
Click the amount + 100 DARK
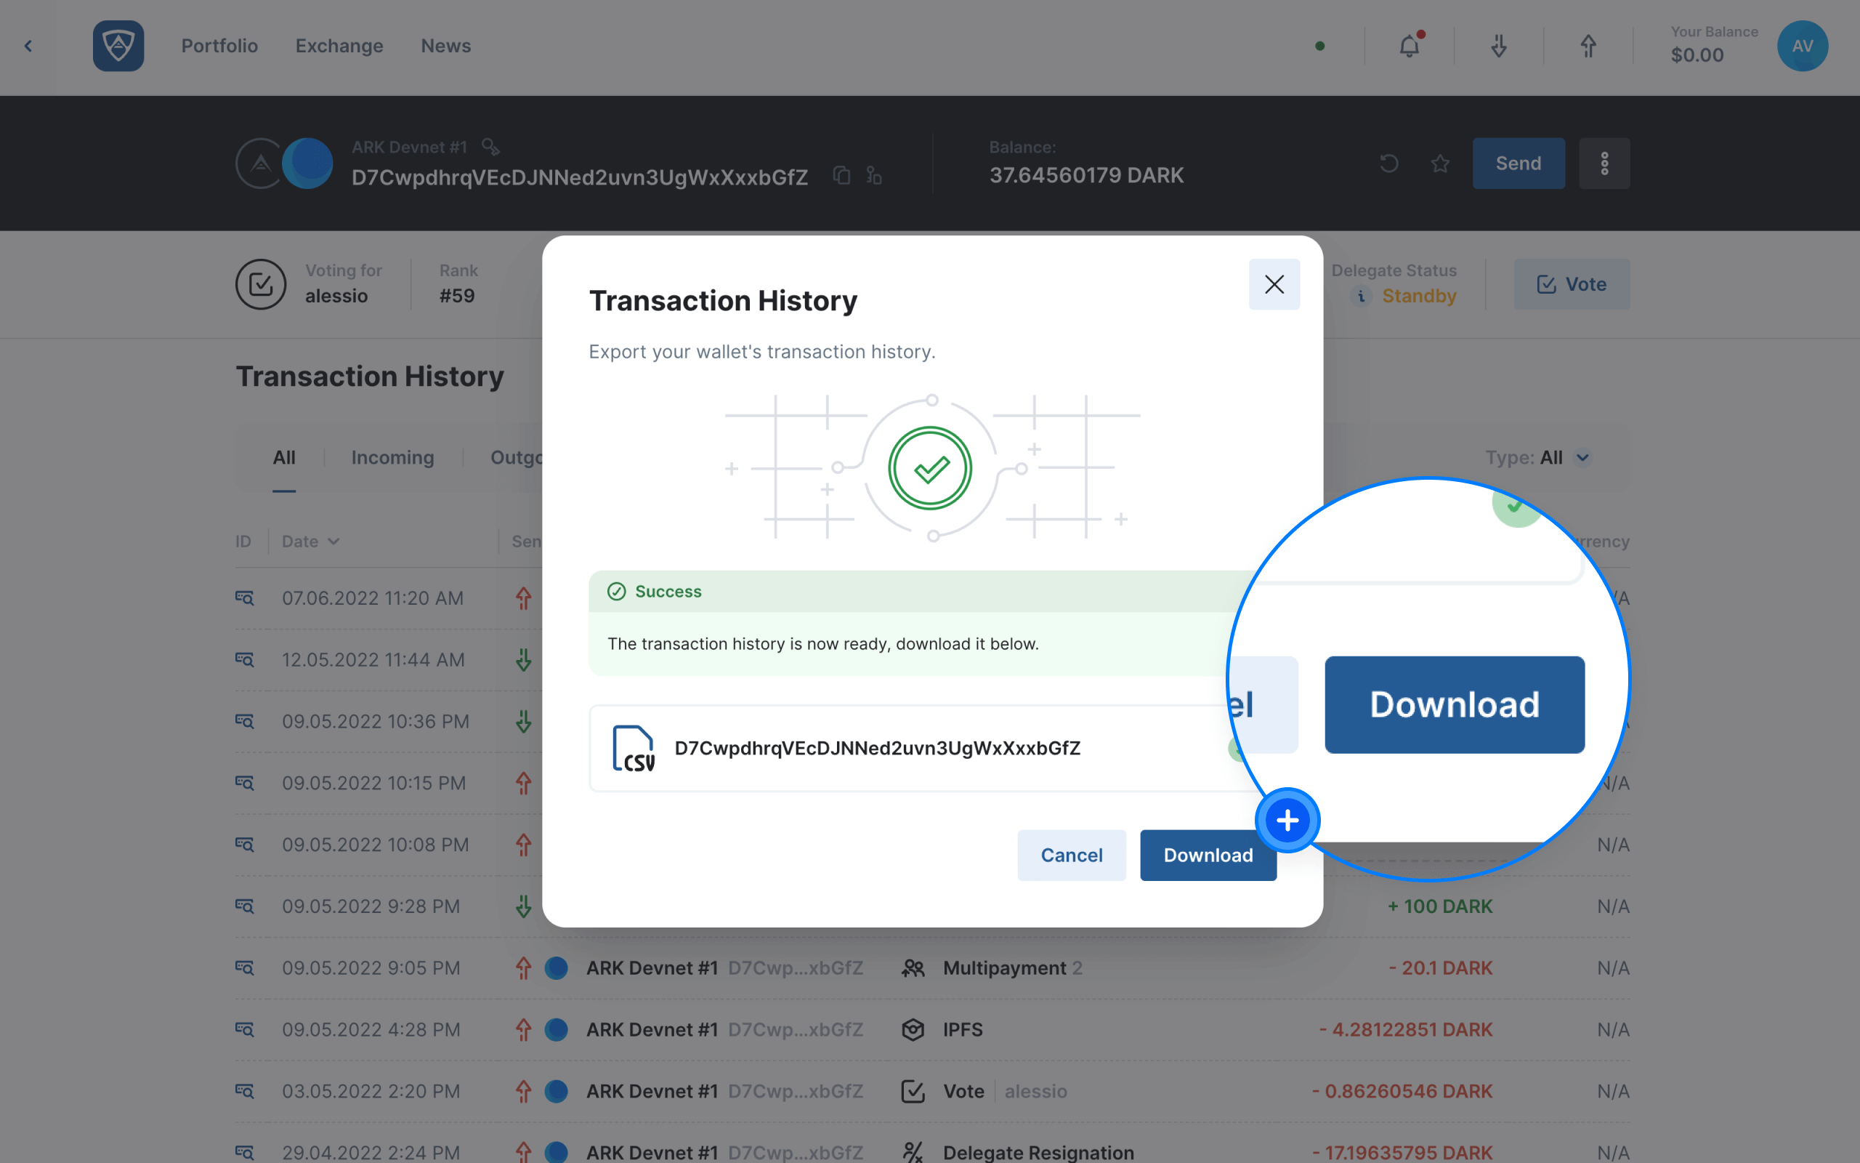(x=1440, y=906)
